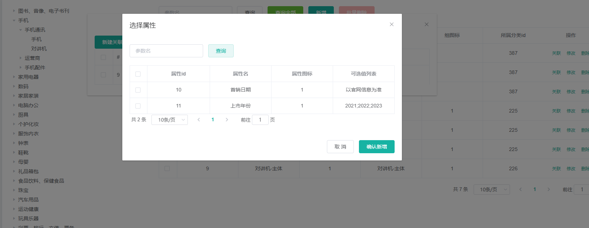The height and width of the screenshot is (228, 589).
Task: Expand the 手机配件 tree node arrow
Action: (21, 68)
